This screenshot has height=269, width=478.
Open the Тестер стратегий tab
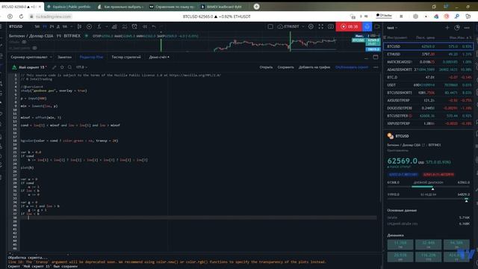tap(126, 57)
